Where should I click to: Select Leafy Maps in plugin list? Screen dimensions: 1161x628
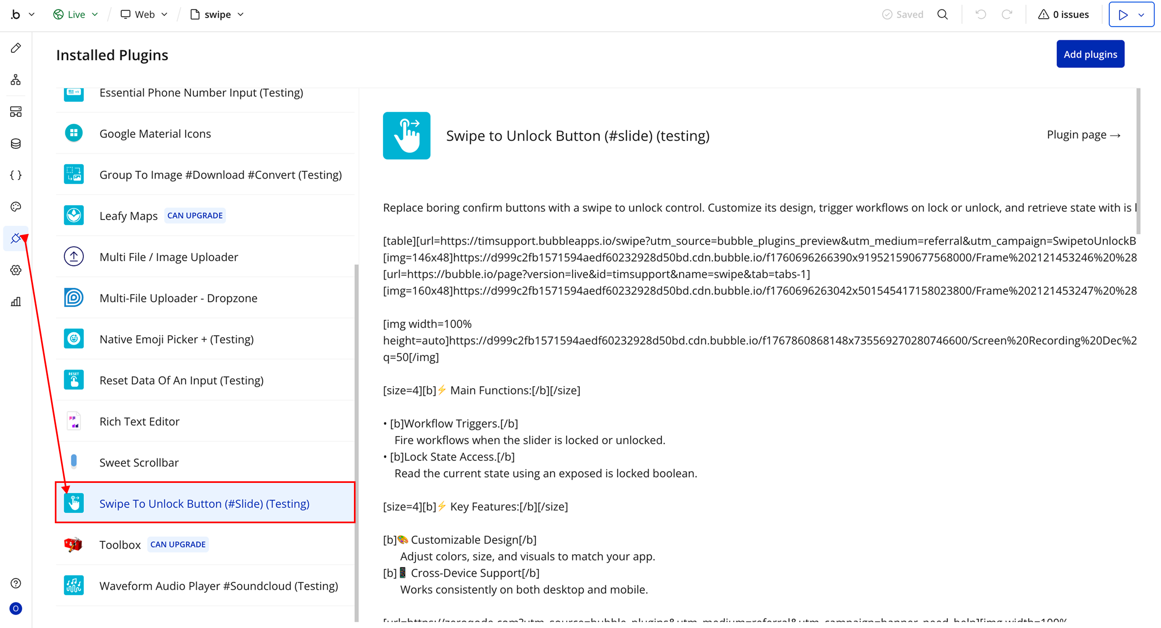129,216
